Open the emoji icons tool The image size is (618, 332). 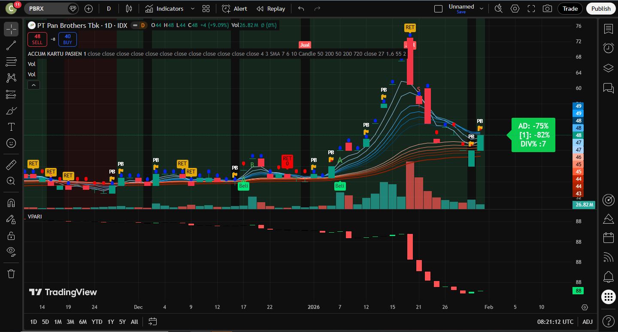click(x=11, y=143)
